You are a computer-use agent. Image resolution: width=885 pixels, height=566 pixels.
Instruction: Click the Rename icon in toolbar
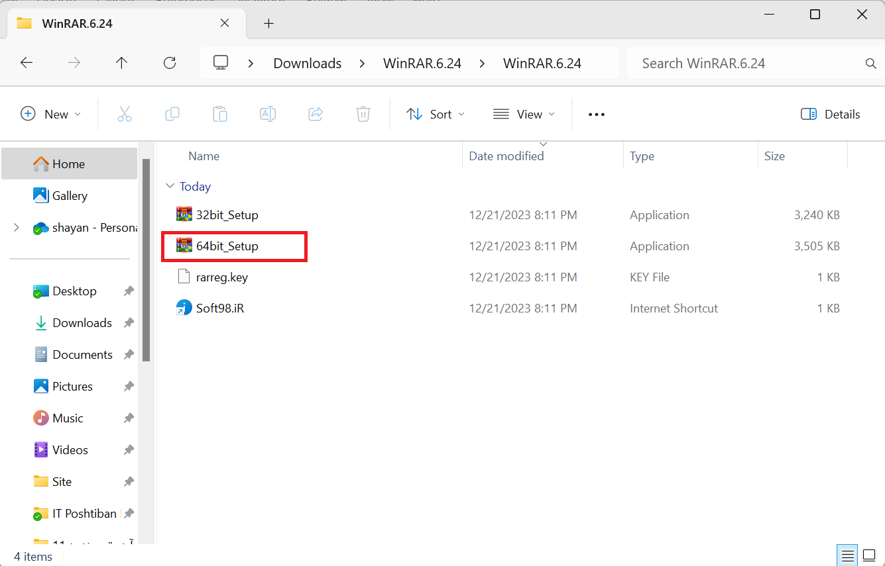click(x=268, y=114)
